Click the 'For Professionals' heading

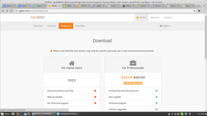133,68
